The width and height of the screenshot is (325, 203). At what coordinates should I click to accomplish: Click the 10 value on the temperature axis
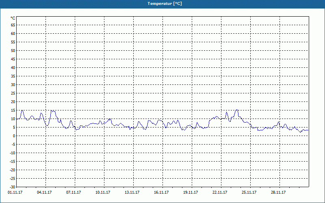pos(13,119)
